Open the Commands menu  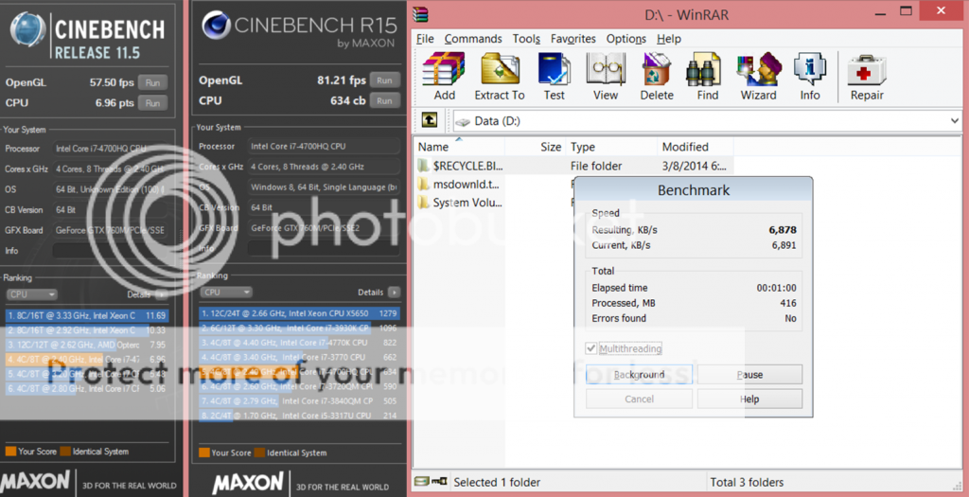click(x=473, y=39)
